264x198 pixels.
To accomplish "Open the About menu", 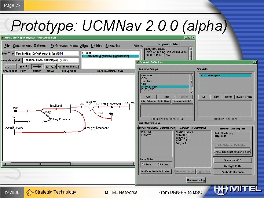I will [138, 45].
